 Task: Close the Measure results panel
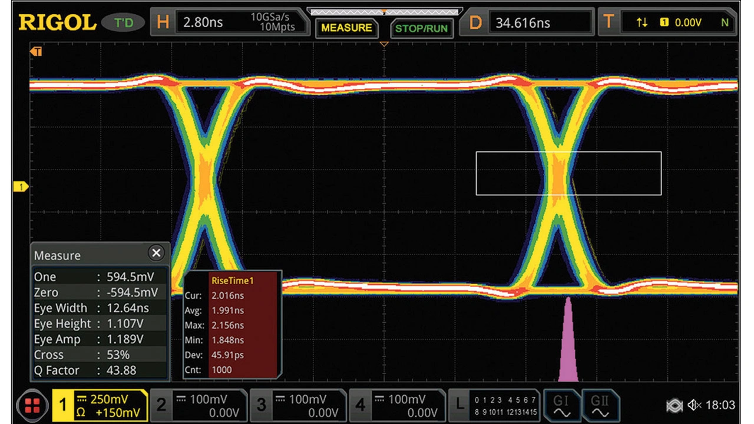(156, 253)
